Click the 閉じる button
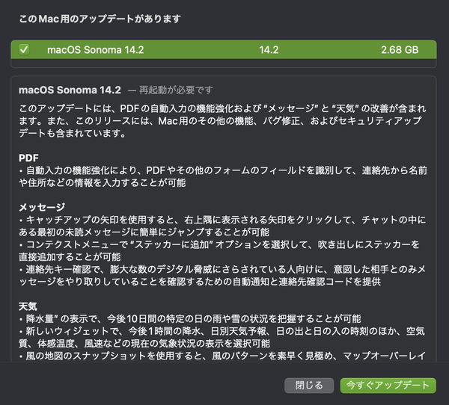 (309, 386)
